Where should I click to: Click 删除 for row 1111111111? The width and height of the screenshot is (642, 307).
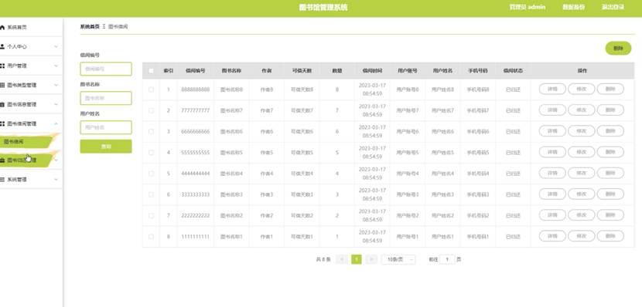tap(610, 236)
